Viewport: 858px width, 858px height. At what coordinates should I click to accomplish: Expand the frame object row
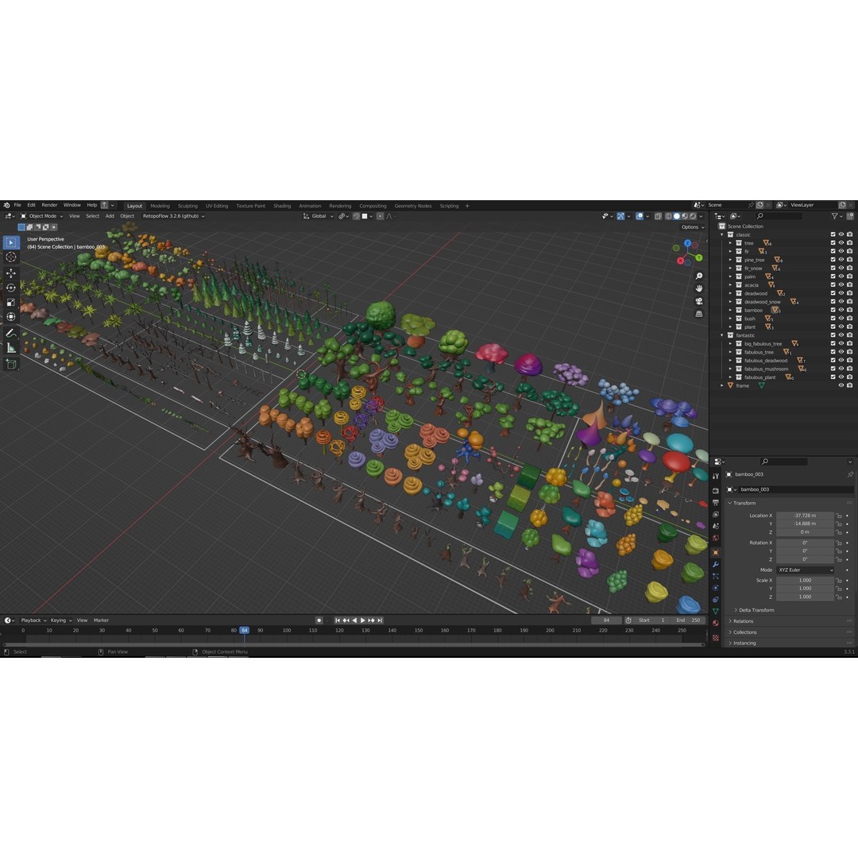(721, 386)
